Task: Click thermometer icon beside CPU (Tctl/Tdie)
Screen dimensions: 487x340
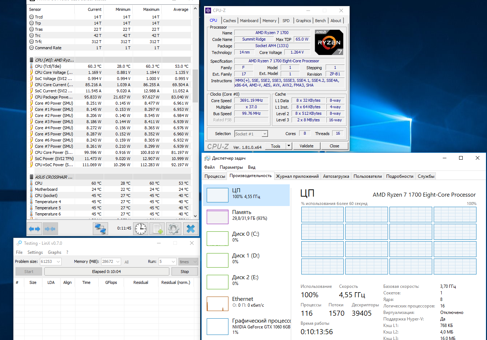Action: click(x=32, y=66)
